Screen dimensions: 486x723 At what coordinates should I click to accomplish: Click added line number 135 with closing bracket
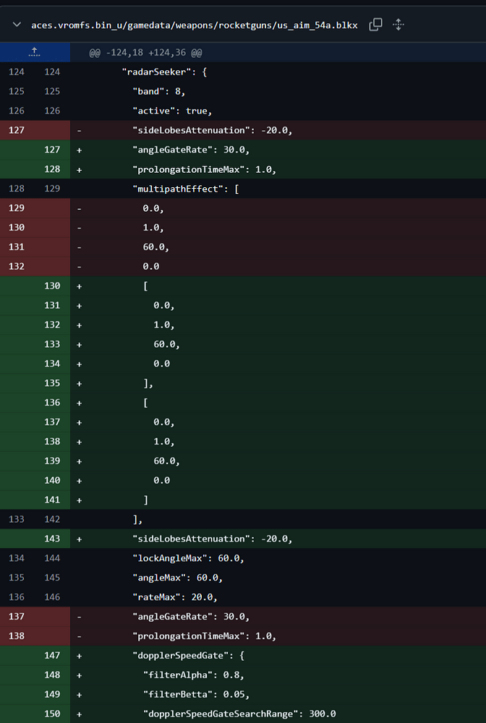point(52,382)
